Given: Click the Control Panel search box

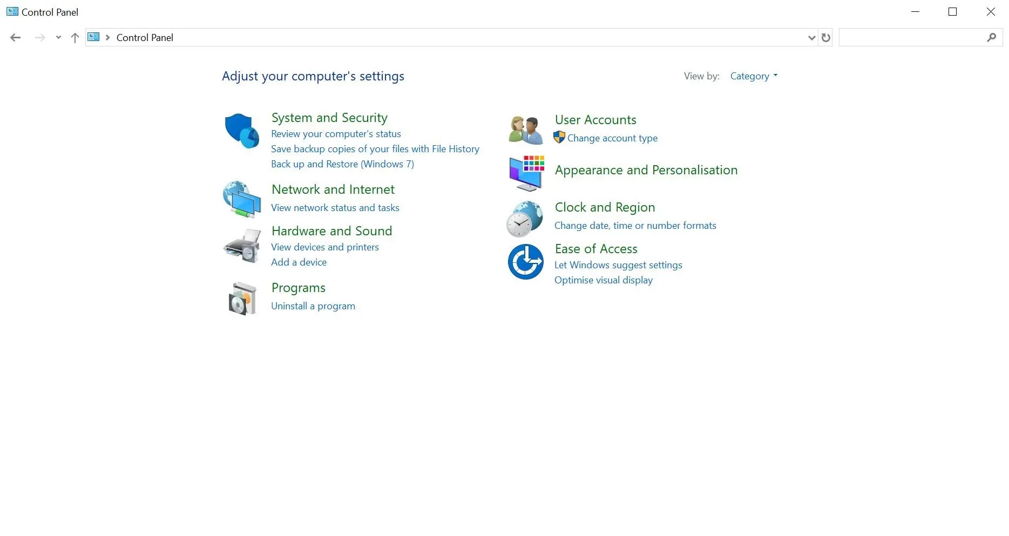Looking at the screenshot, I should pos(912,37).
